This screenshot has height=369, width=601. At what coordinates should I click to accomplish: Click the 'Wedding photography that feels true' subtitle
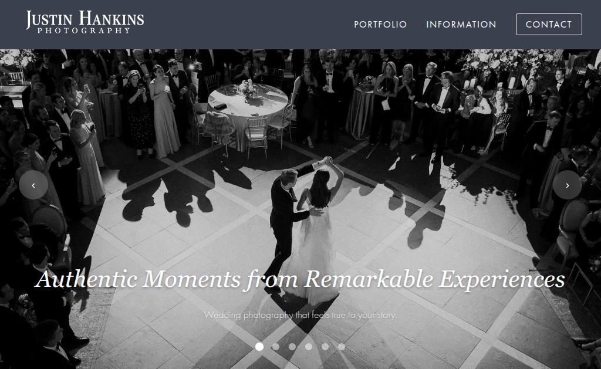(300, 316)
